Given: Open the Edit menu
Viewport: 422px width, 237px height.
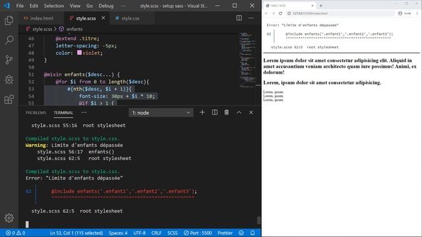Looking at the screenshot, I should coord(34,6).
